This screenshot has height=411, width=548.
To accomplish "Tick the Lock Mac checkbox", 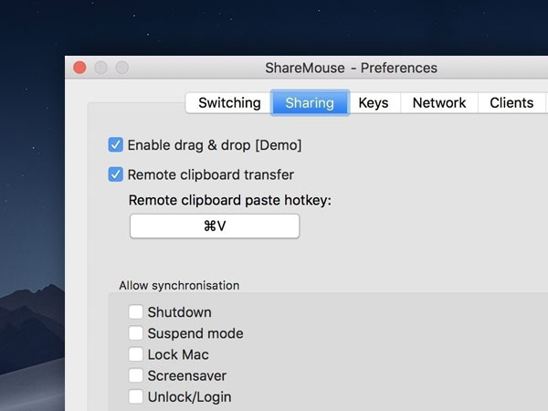I will pyautogui.click(x=135, y=354).
